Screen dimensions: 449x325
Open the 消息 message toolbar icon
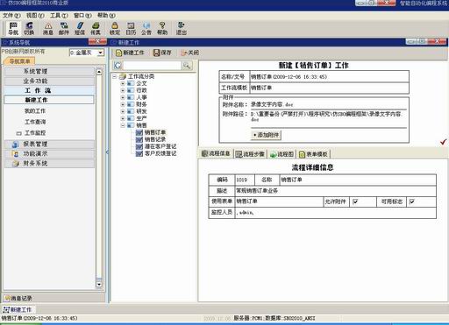coord(48,28)
